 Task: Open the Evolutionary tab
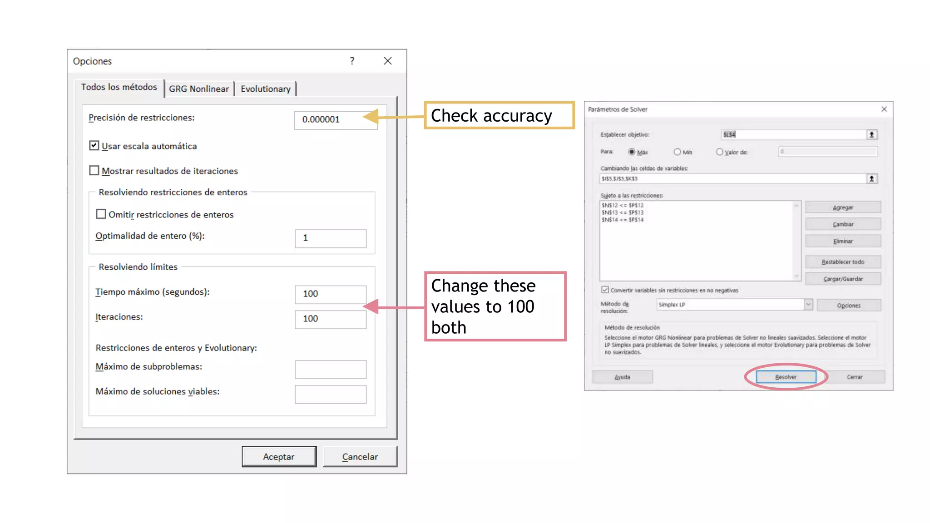[265, 89]
